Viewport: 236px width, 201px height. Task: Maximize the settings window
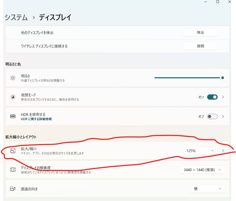[217, 2]
